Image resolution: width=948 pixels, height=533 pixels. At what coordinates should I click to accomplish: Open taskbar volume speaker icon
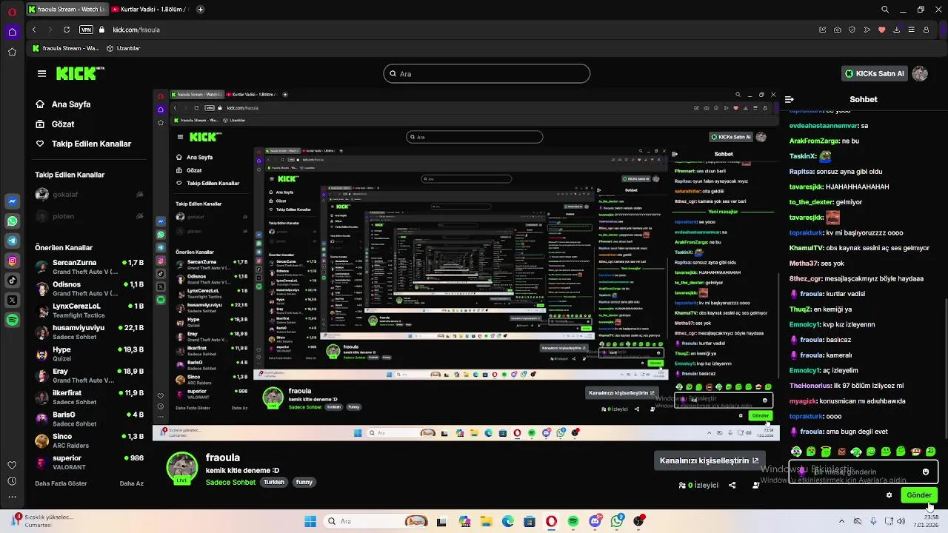pyautogui.click(x=901, y=521)
